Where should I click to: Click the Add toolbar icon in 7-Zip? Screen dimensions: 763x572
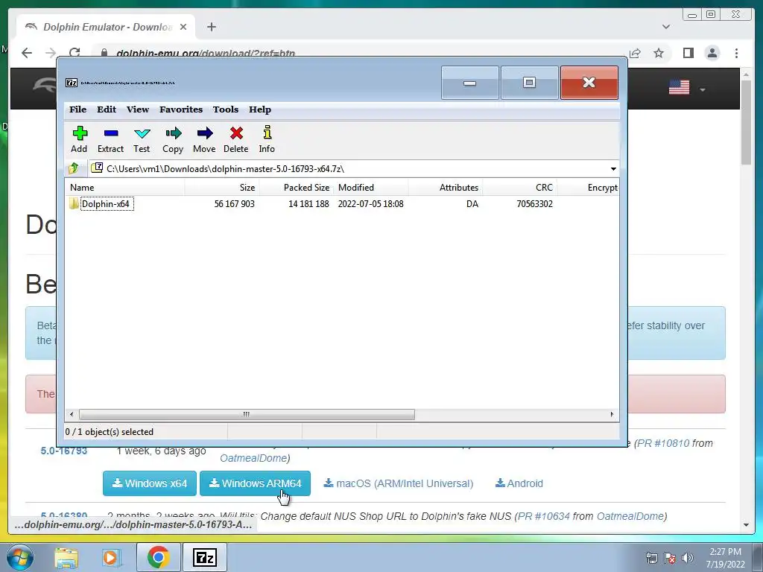[x=79, y=139]
